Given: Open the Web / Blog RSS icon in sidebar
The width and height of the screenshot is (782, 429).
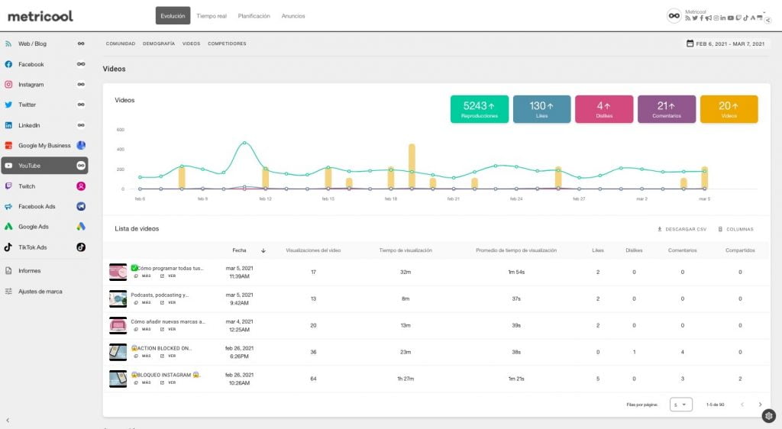Looking at the screenshot, I should coord(8,44).
